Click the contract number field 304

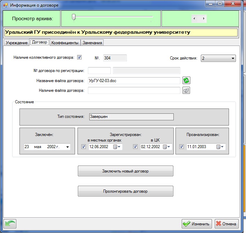coord(115,58)
